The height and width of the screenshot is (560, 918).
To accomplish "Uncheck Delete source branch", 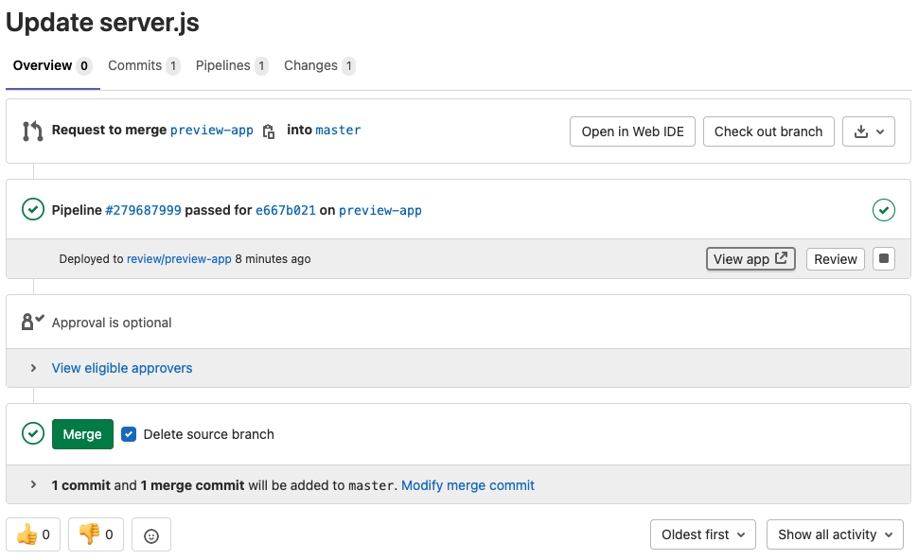I will coord(128,434).
